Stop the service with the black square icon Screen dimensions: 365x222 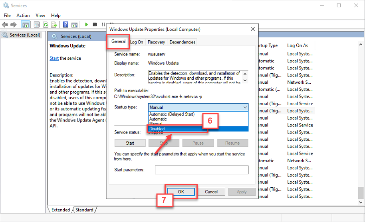pyautogui.click(x=95, y=24)
